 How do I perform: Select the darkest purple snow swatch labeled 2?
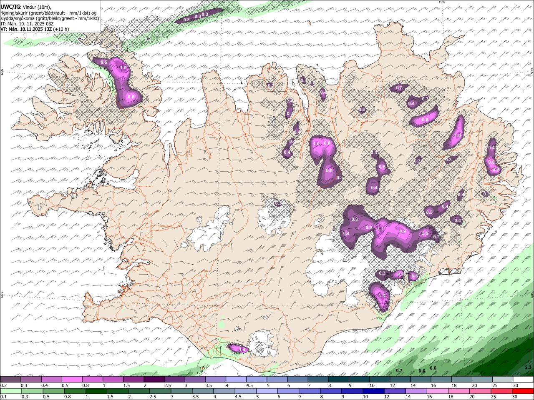click(x=154, y=379)
